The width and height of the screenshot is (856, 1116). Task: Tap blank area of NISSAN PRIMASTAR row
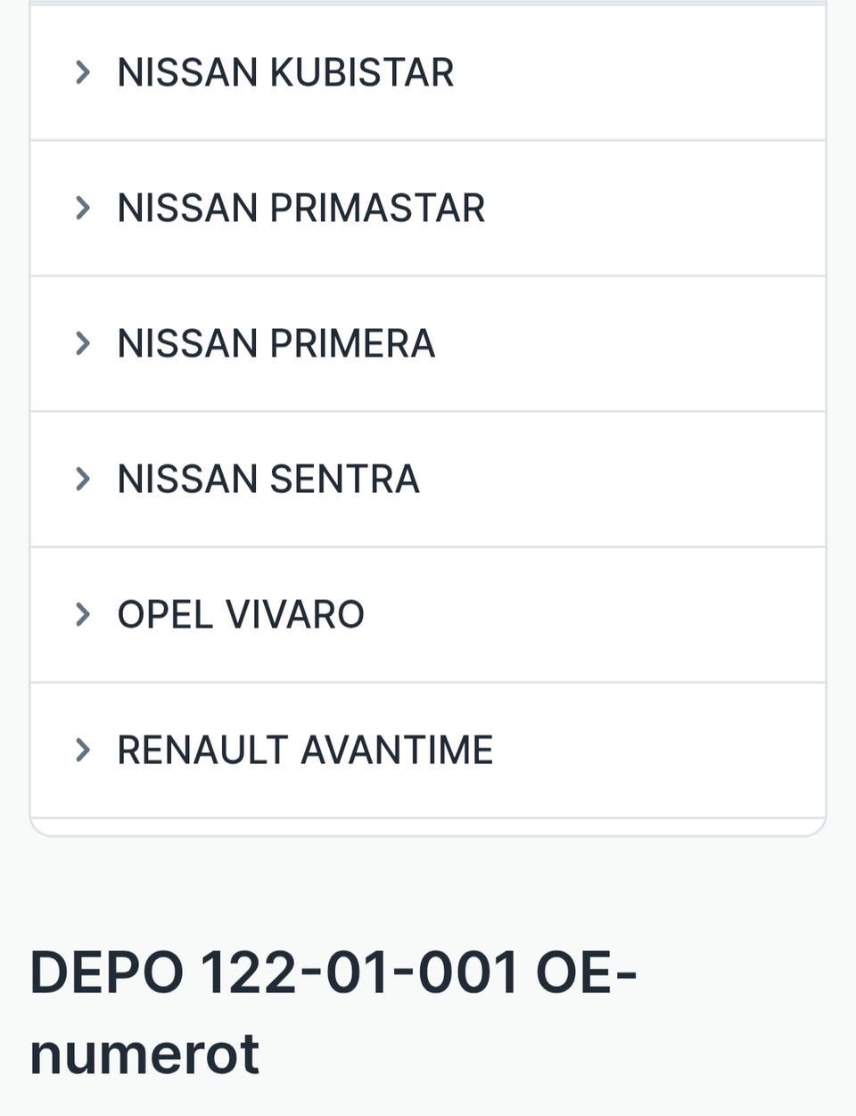(669, 208)
